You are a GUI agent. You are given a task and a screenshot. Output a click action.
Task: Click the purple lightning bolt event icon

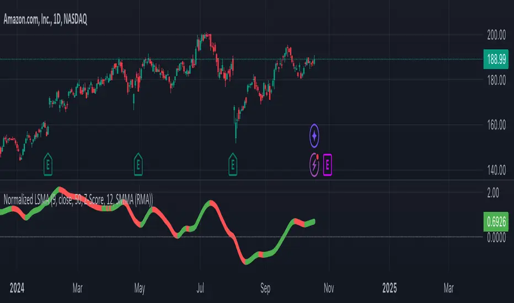(x=314, y=165)
